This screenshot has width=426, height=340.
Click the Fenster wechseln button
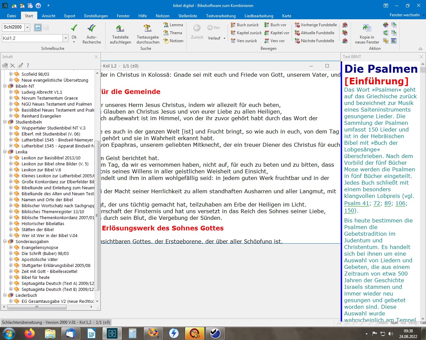(405, 15)
